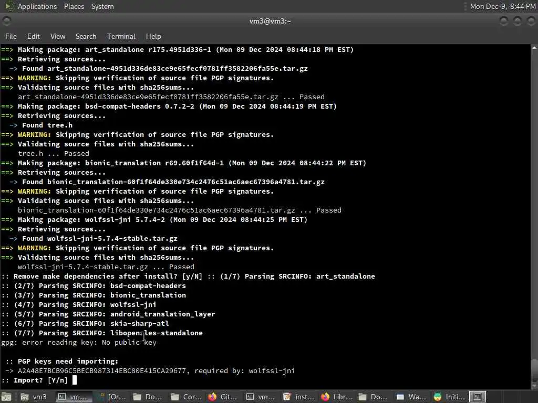Screen dimensions: 538x403
Task: Select the active vm... terminal taskbar entry
Action: coord(74,397)
